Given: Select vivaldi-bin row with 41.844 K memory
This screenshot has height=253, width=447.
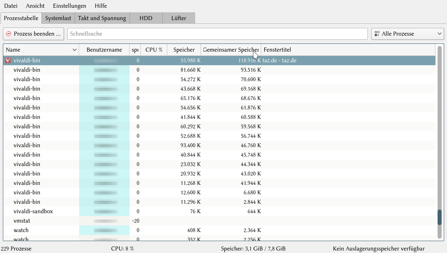Looking at the screenshot, I should (x=219, y=117).
